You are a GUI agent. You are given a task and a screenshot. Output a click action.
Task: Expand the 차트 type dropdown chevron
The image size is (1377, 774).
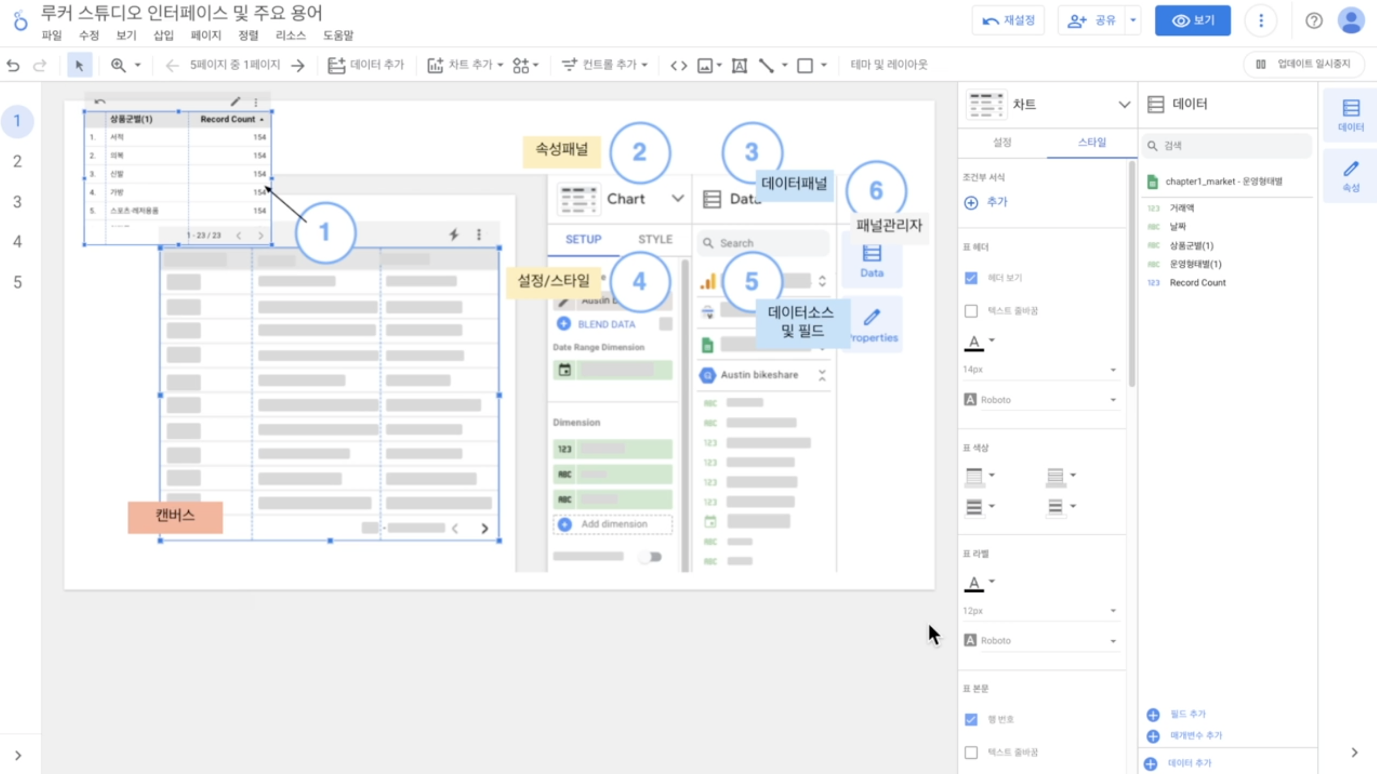pos(1124,104)
